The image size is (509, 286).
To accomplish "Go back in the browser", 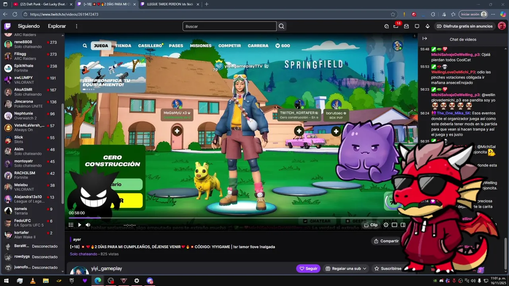I will pos(5,14).
